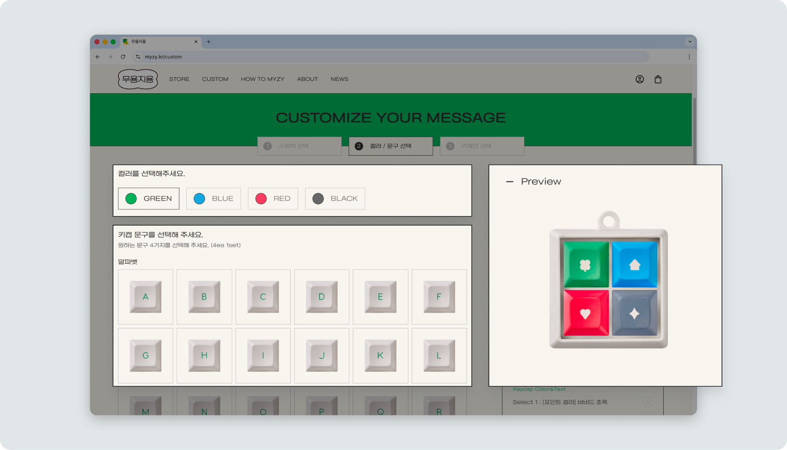Screen dimensions: 787x450
Task: Switch to step 3 키체인 선택 tab
Action: (482, 146)
